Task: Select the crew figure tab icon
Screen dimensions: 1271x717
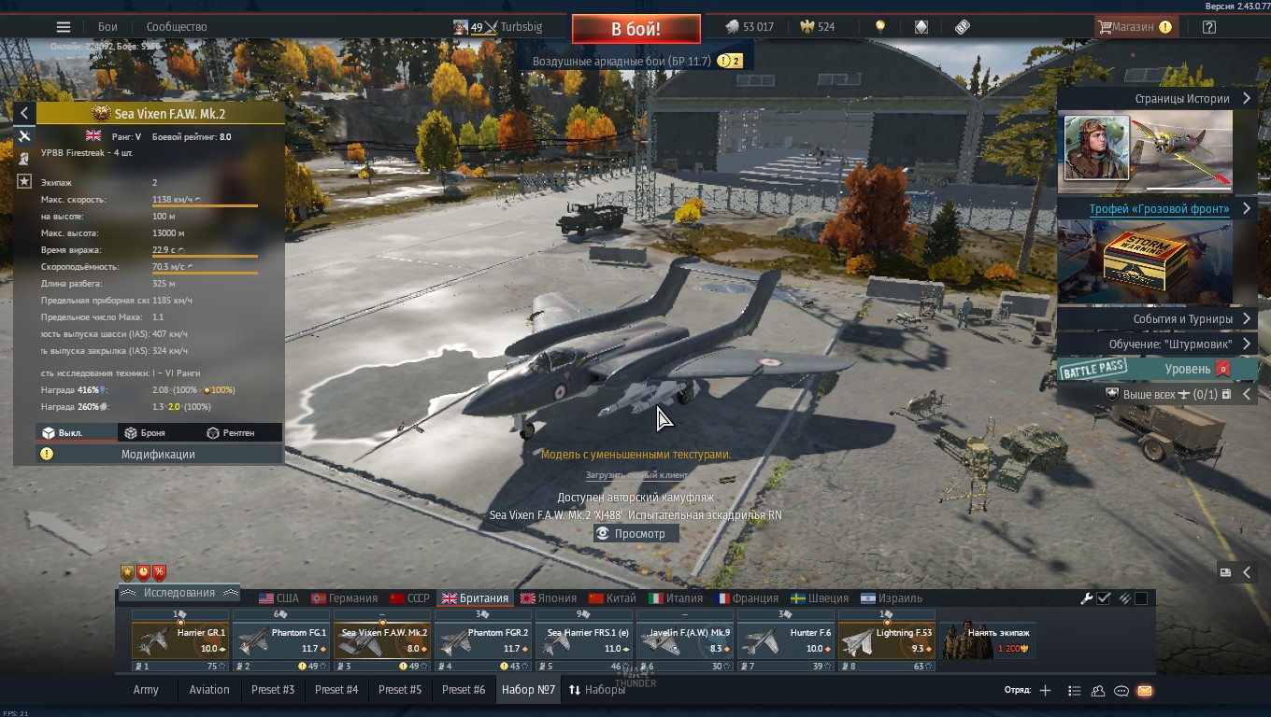Action: coord(24,159)
